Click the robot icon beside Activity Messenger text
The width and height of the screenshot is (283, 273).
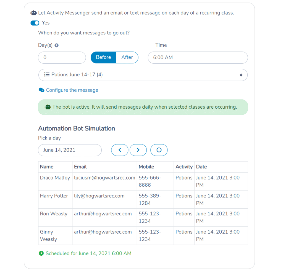(x=33, y=13)
